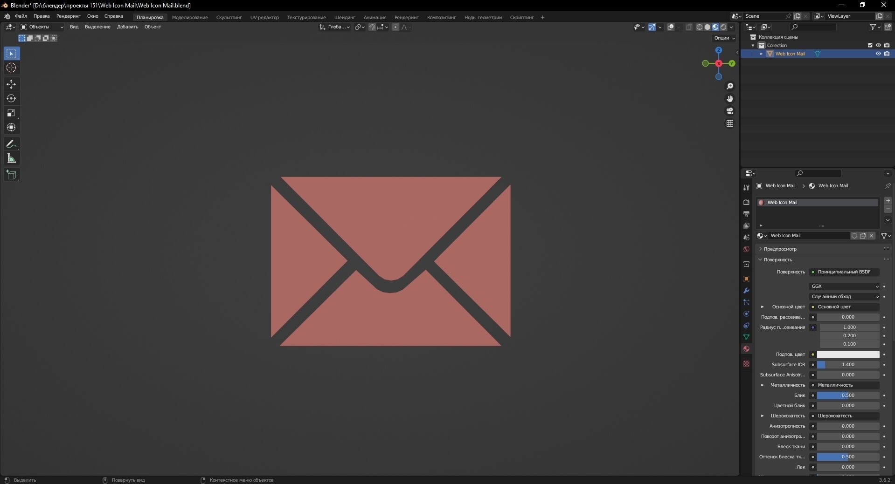
Task: Open the Physics properties tab
Action: pos(746,314)
